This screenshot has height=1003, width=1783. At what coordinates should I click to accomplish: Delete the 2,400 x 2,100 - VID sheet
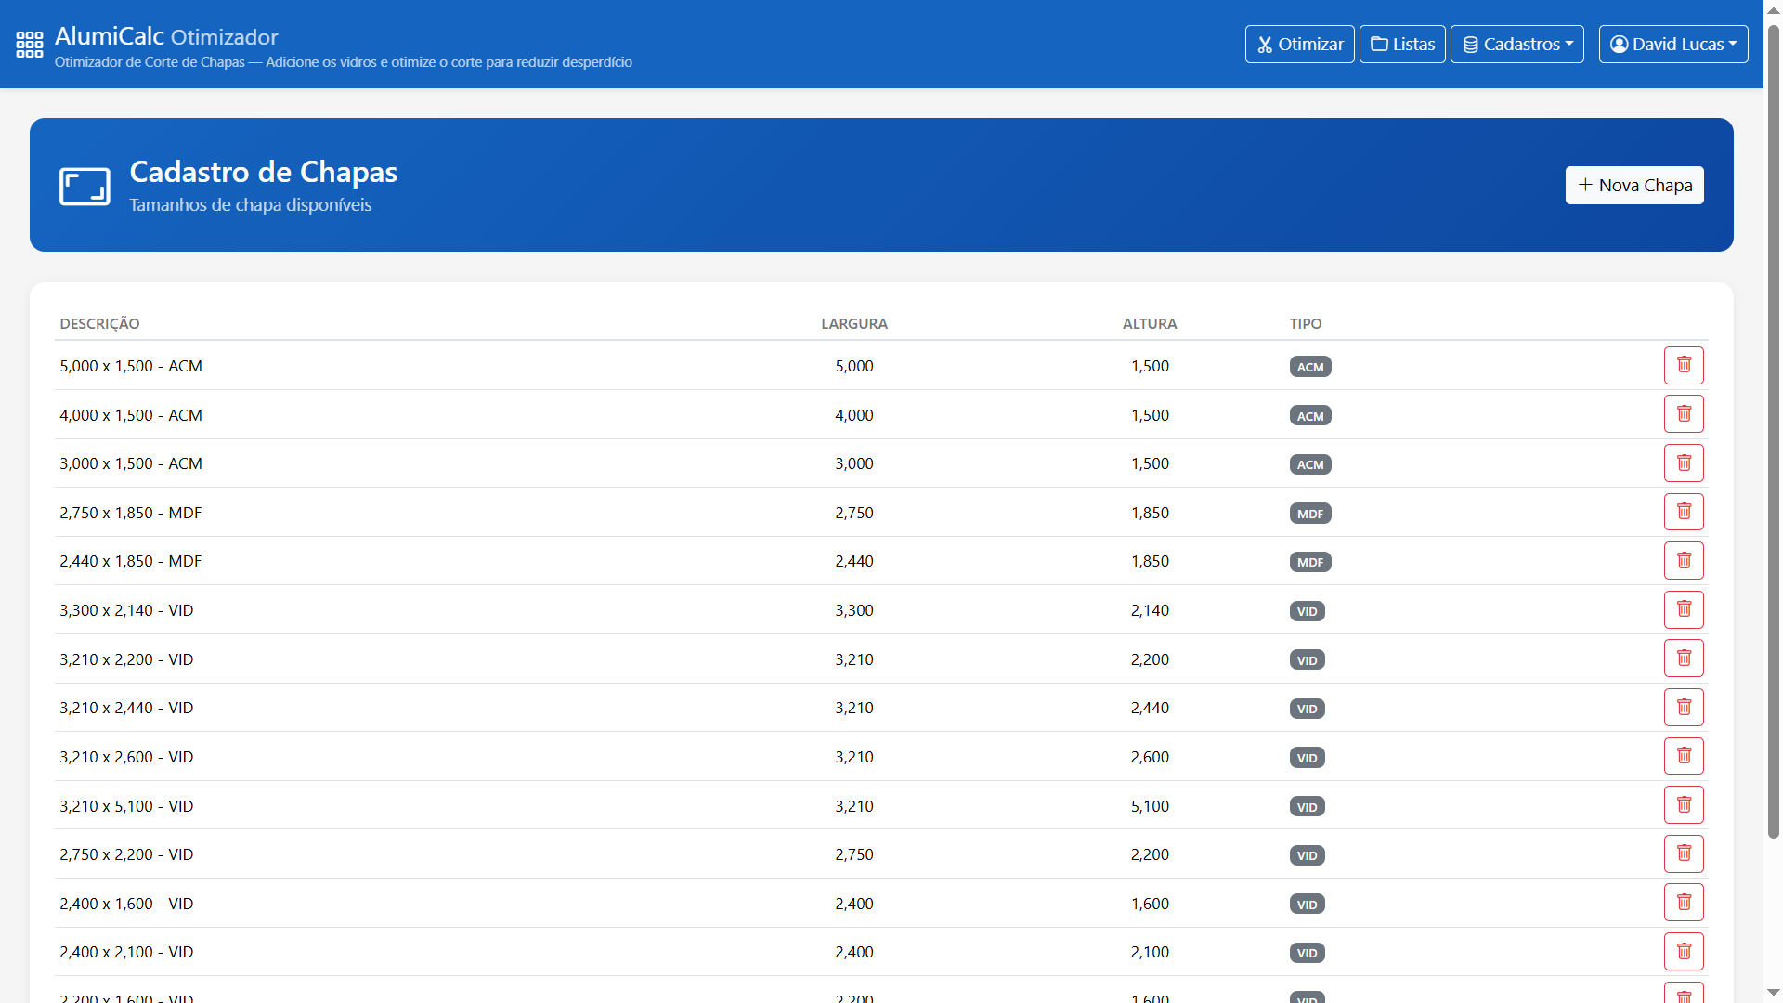1684,952
